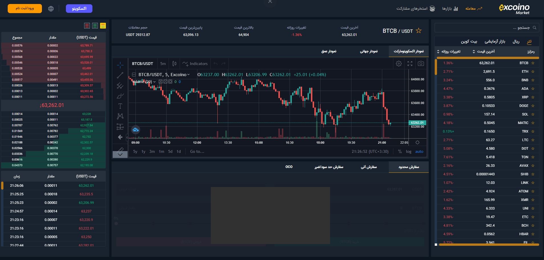Click the market search input field

click(487, 28)
